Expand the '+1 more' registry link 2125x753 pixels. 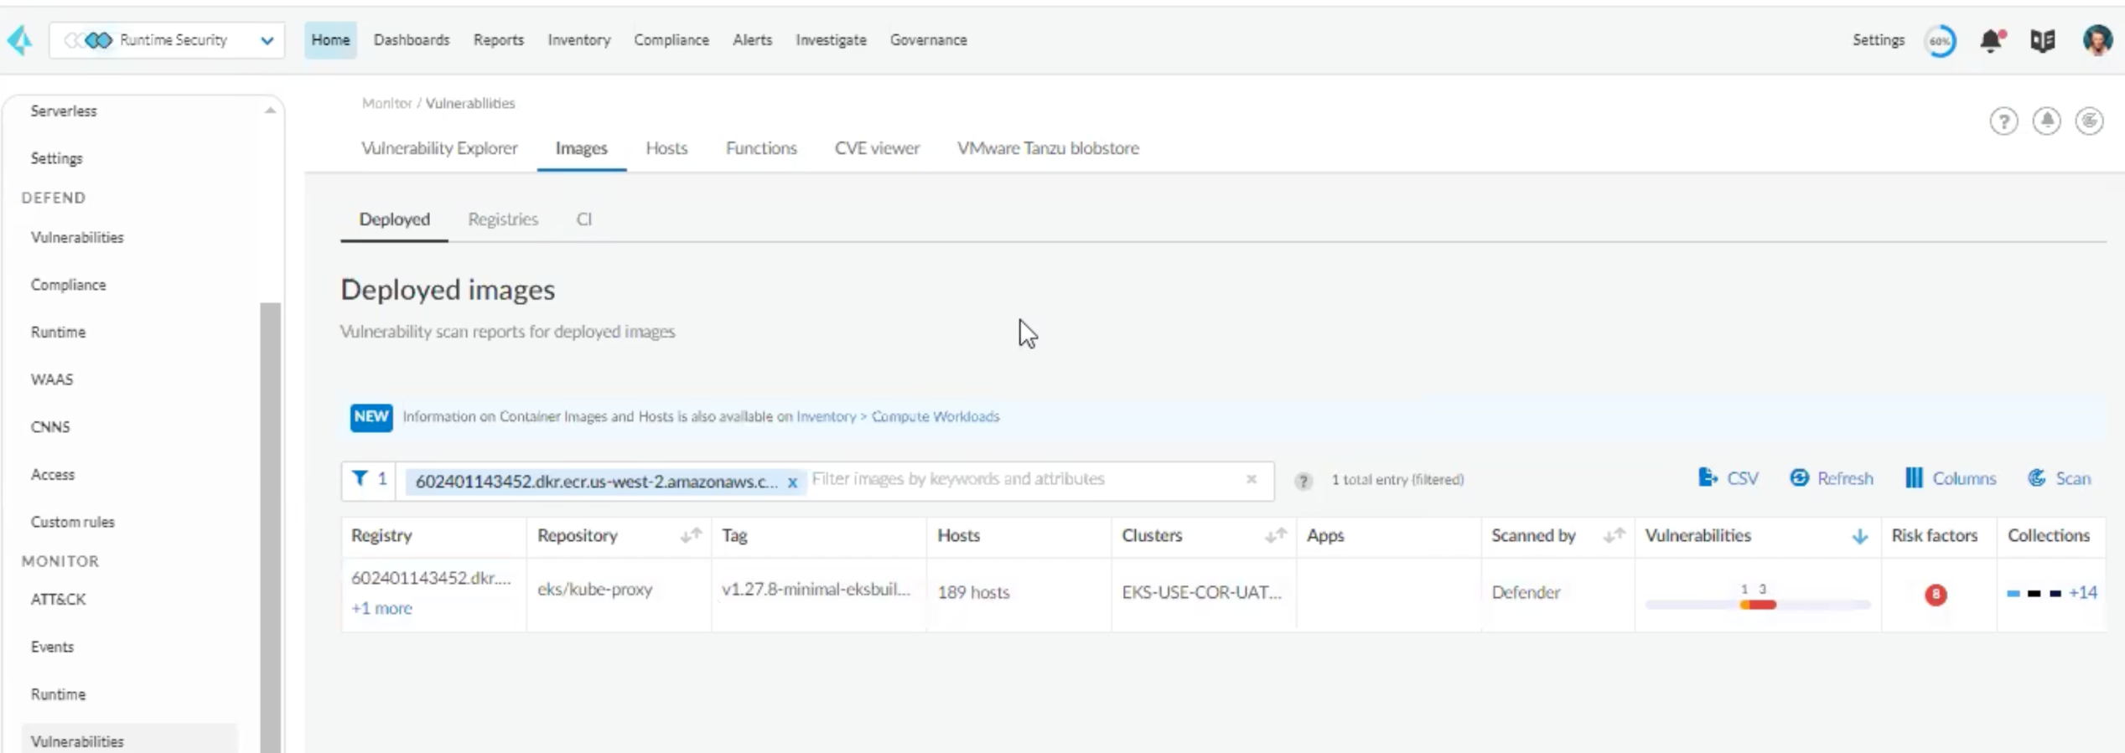click(x=381, y=608)
